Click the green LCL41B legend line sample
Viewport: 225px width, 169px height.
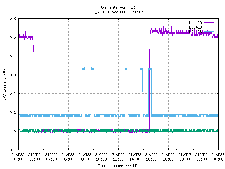click(x=209, y=27)
